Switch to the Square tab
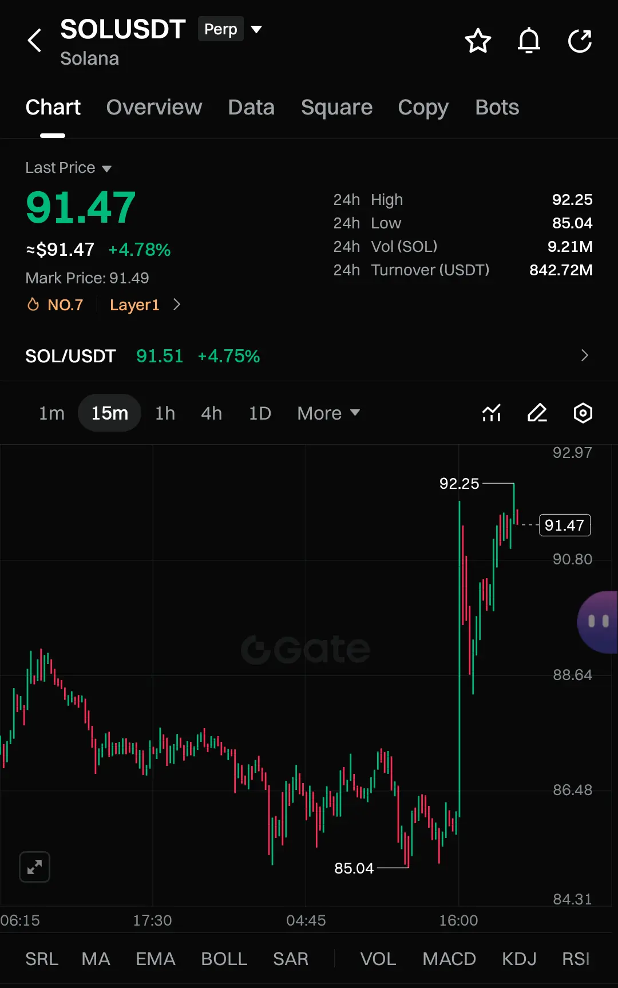618x988 pixels. [x=336, y=107]
